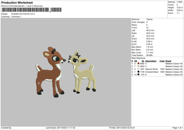Click 'Last Saved: 25/11/2023 17.17.02' in footer
This screenshot has height=130, width=184.
tap(60, 128)
